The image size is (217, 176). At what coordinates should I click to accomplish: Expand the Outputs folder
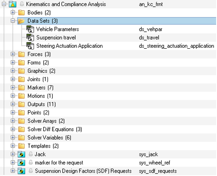tap(13, 104)
